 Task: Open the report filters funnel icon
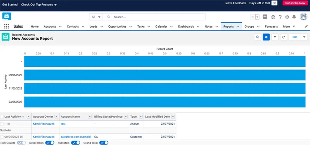point(275,37)
